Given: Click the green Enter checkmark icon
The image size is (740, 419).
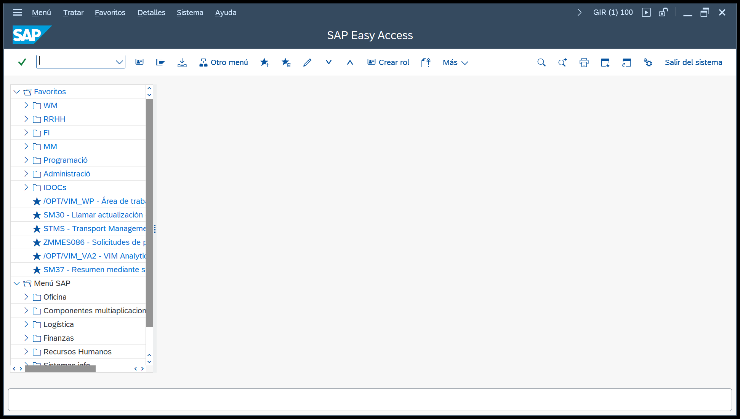Looking at the screenshot, I should point(22,62).
